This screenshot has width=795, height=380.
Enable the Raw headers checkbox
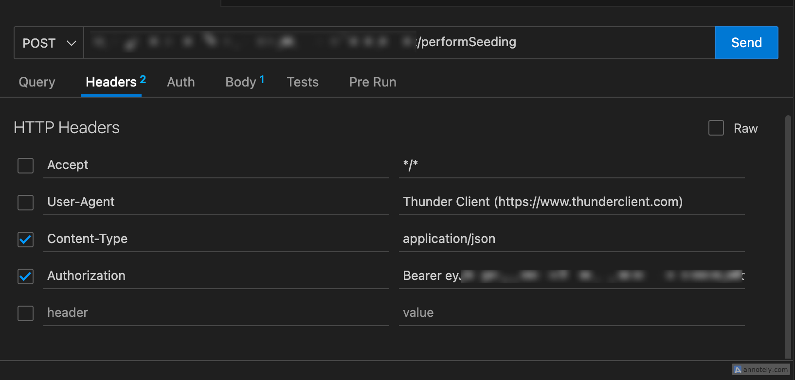coord(716,128)
